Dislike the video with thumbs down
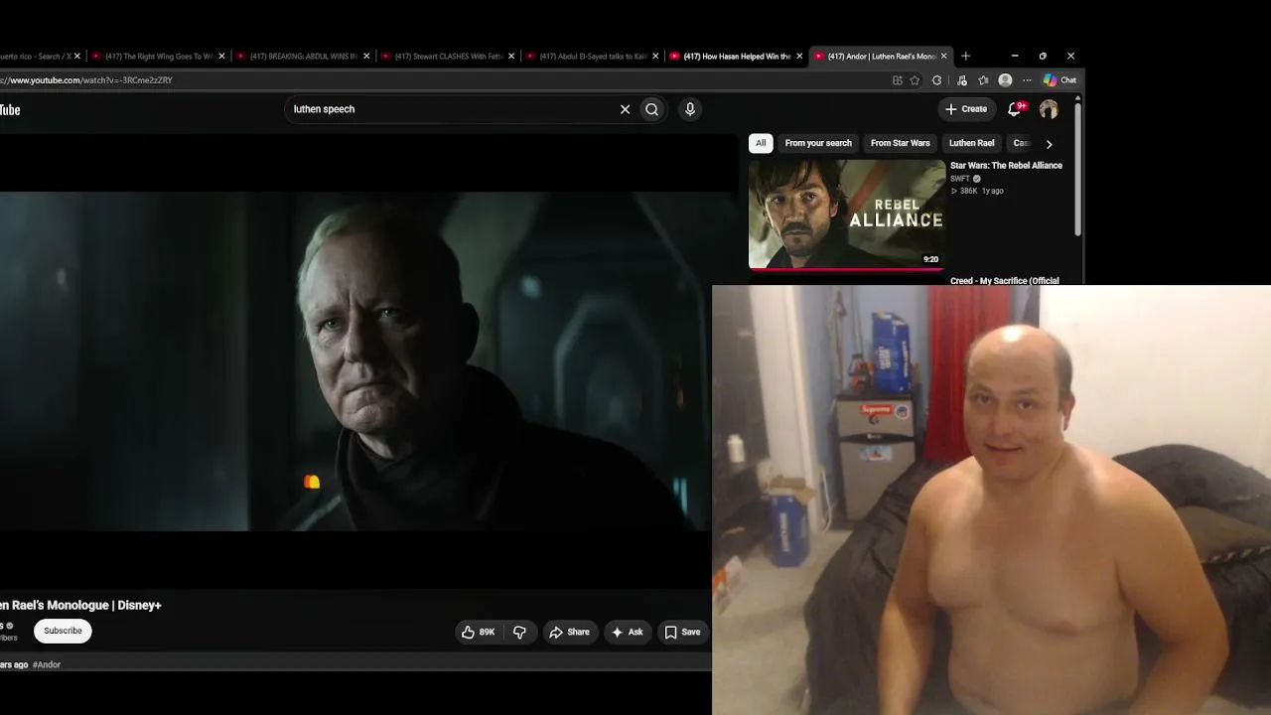Screen dimensions: 1271x715 coord(519,632)
